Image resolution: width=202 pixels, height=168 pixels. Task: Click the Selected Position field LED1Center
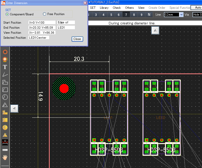pos(39,37)
